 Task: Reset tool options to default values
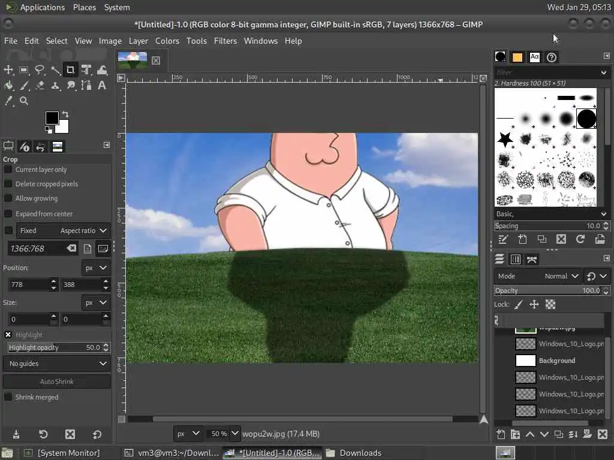tap(97, 435)
